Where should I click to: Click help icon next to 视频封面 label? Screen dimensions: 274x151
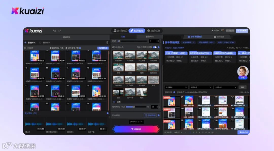[174, 92]
